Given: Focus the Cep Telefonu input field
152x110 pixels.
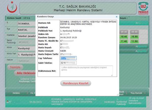Looking at the screenshot, I should coord(68,58).
